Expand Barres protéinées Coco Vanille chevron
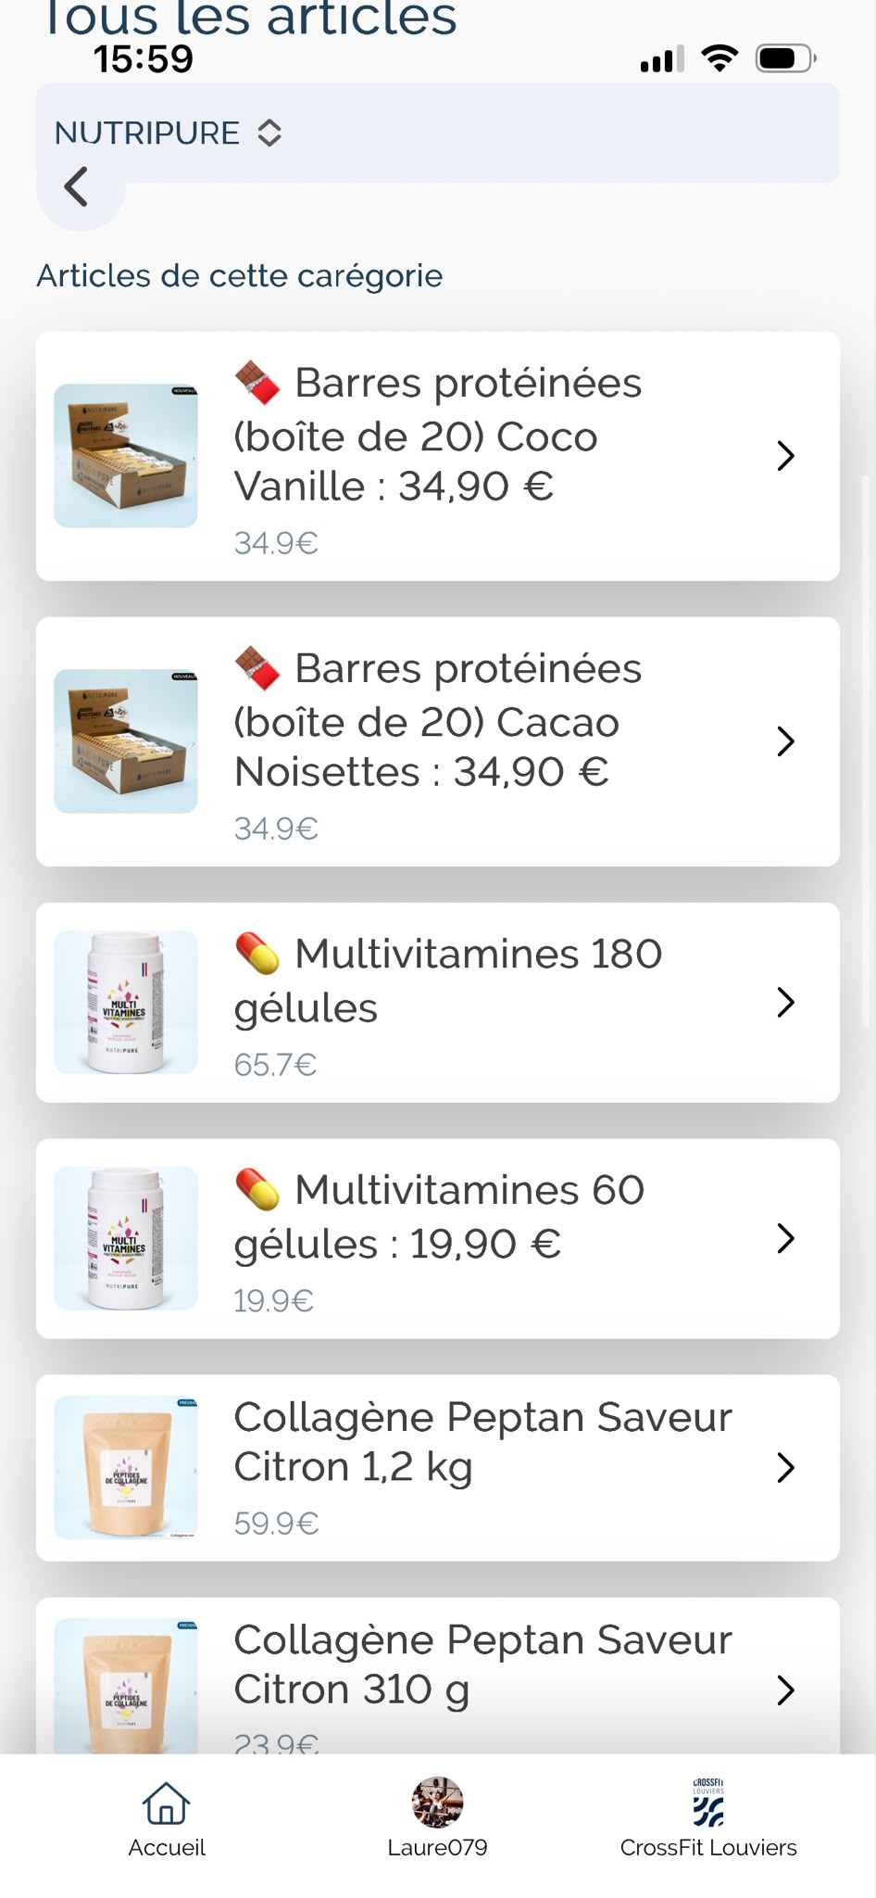 coord(786,456)
